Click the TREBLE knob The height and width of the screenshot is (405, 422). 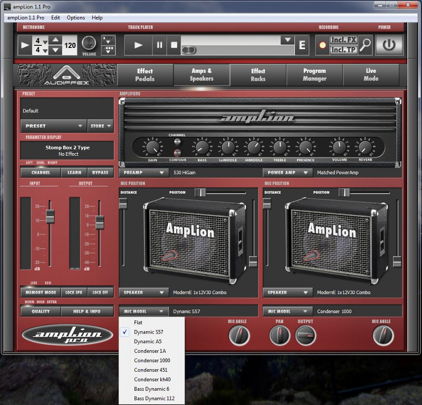point(280,147)
